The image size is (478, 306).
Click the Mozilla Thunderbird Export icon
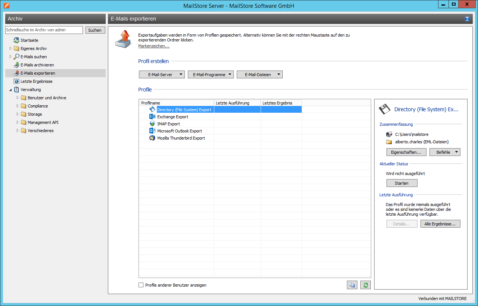pos(152,138)
